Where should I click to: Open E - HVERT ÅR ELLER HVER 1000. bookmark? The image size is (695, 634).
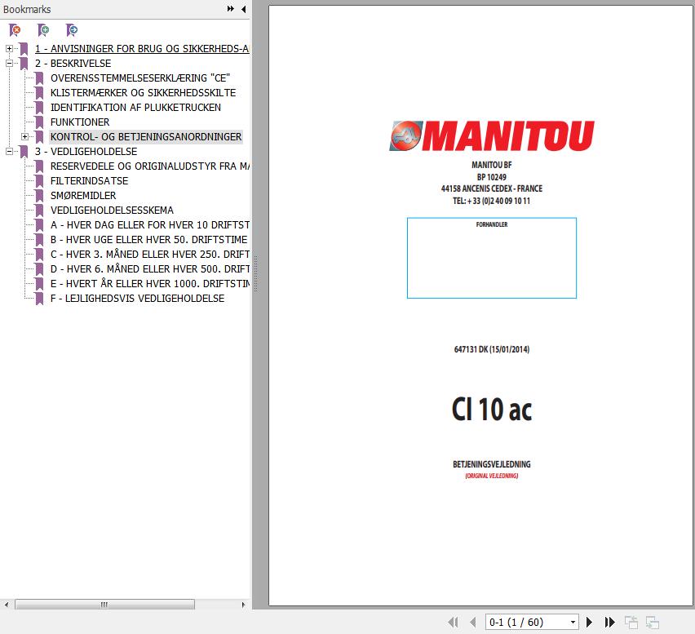[x=150, y=283]
